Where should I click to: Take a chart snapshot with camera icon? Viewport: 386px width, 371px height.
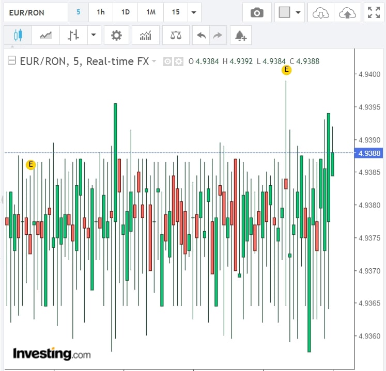[x=257, y=13]
